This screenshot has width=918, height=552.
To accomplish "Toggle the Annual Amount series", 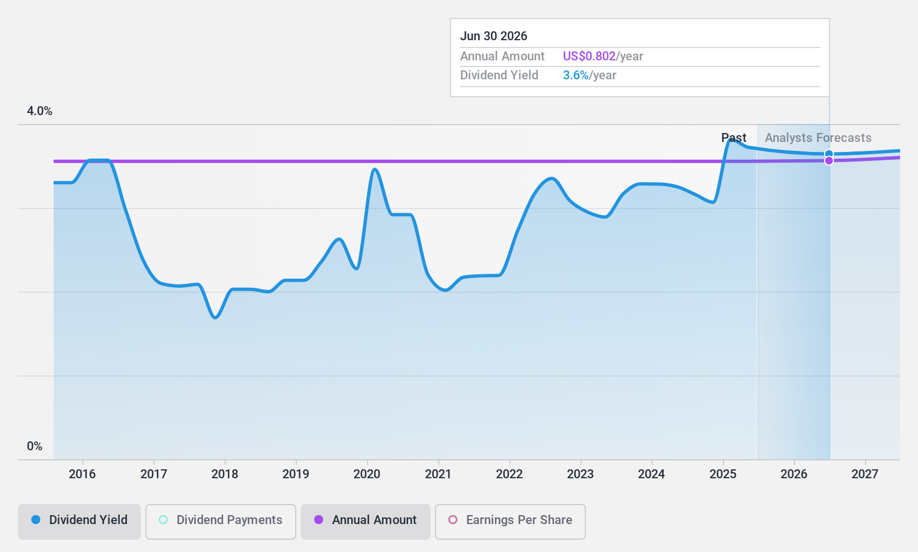I will [365, 522].
